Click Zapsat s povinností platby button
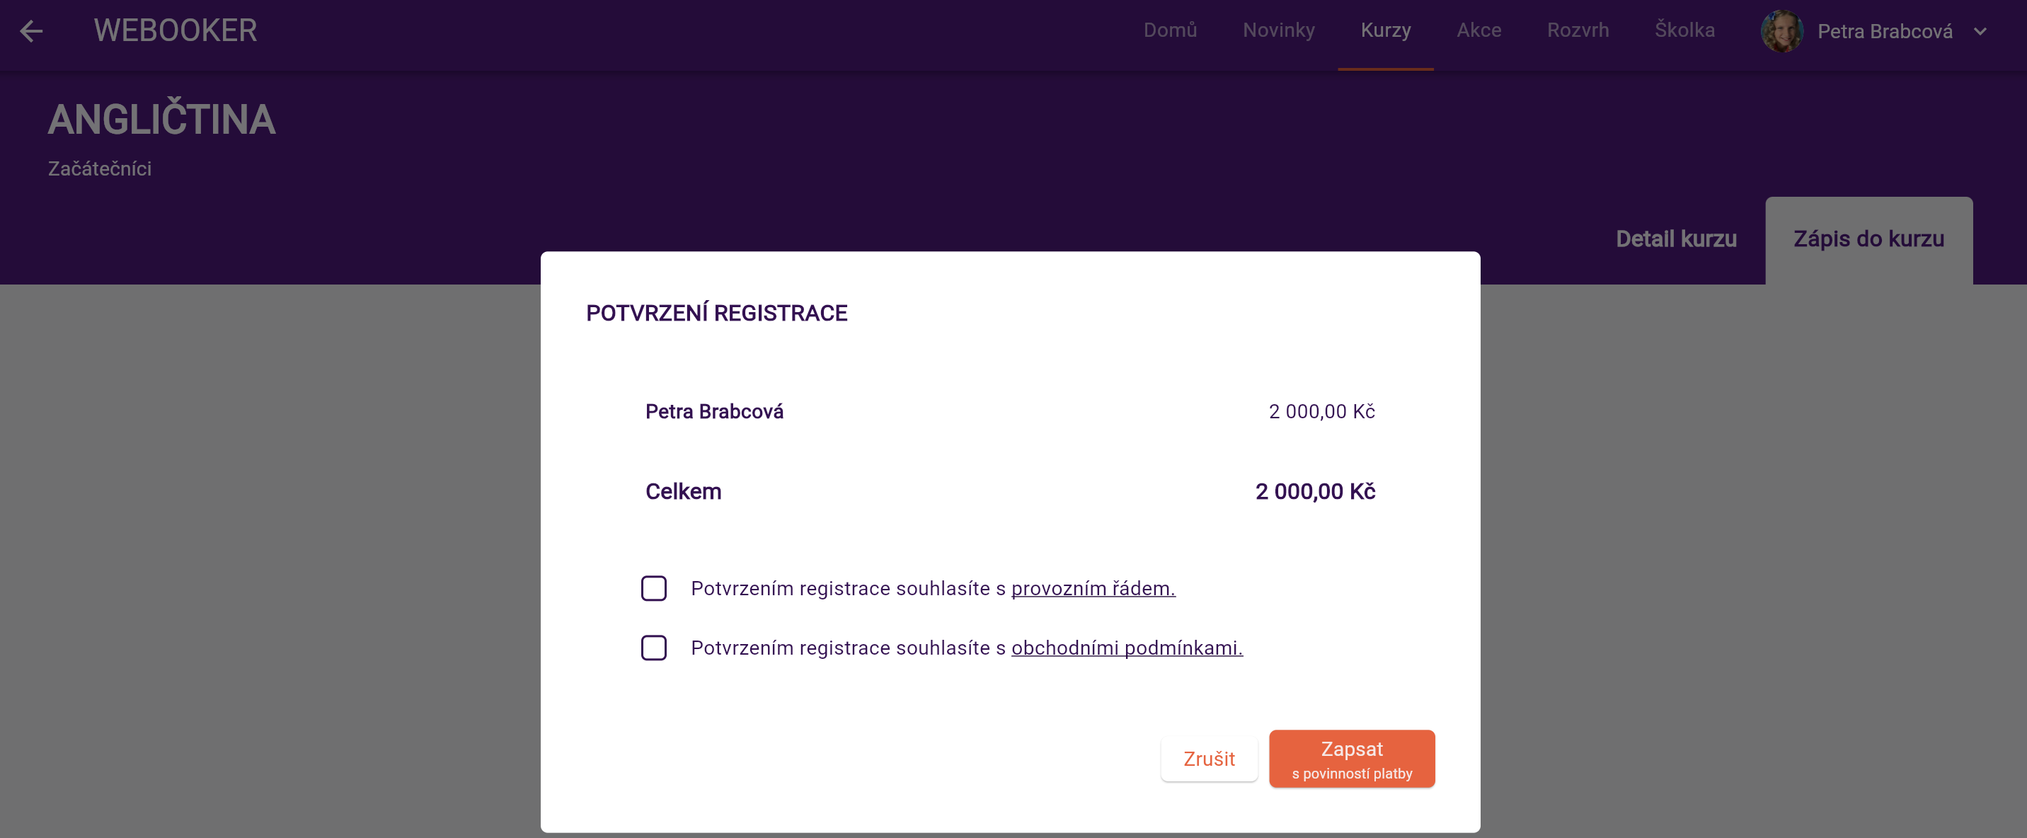This screenshot has height=838, width=2027. tap(1351, 759)
